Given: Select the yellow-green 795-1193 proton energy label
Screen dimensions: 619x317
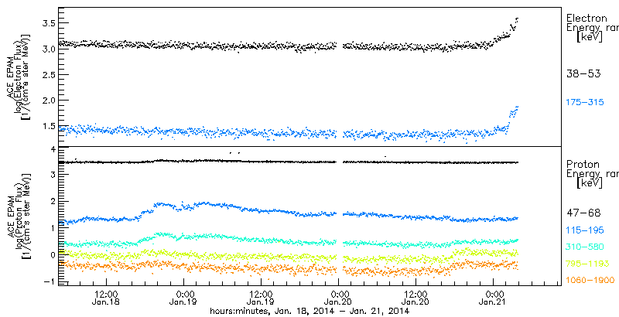Looking at the screenshot, I should 587,263.
